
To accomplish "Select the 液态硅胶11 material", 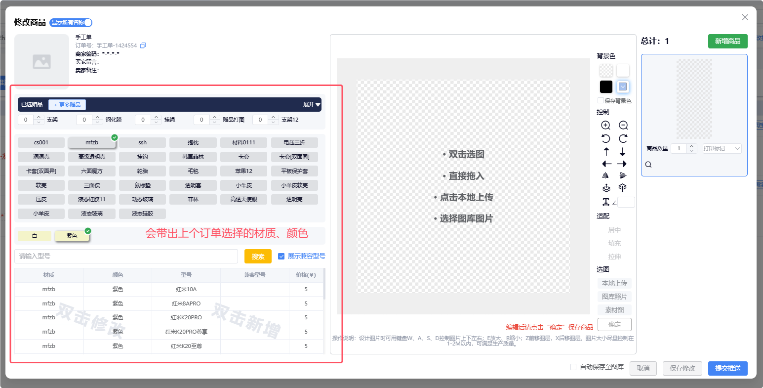I will tap(92, 200).
